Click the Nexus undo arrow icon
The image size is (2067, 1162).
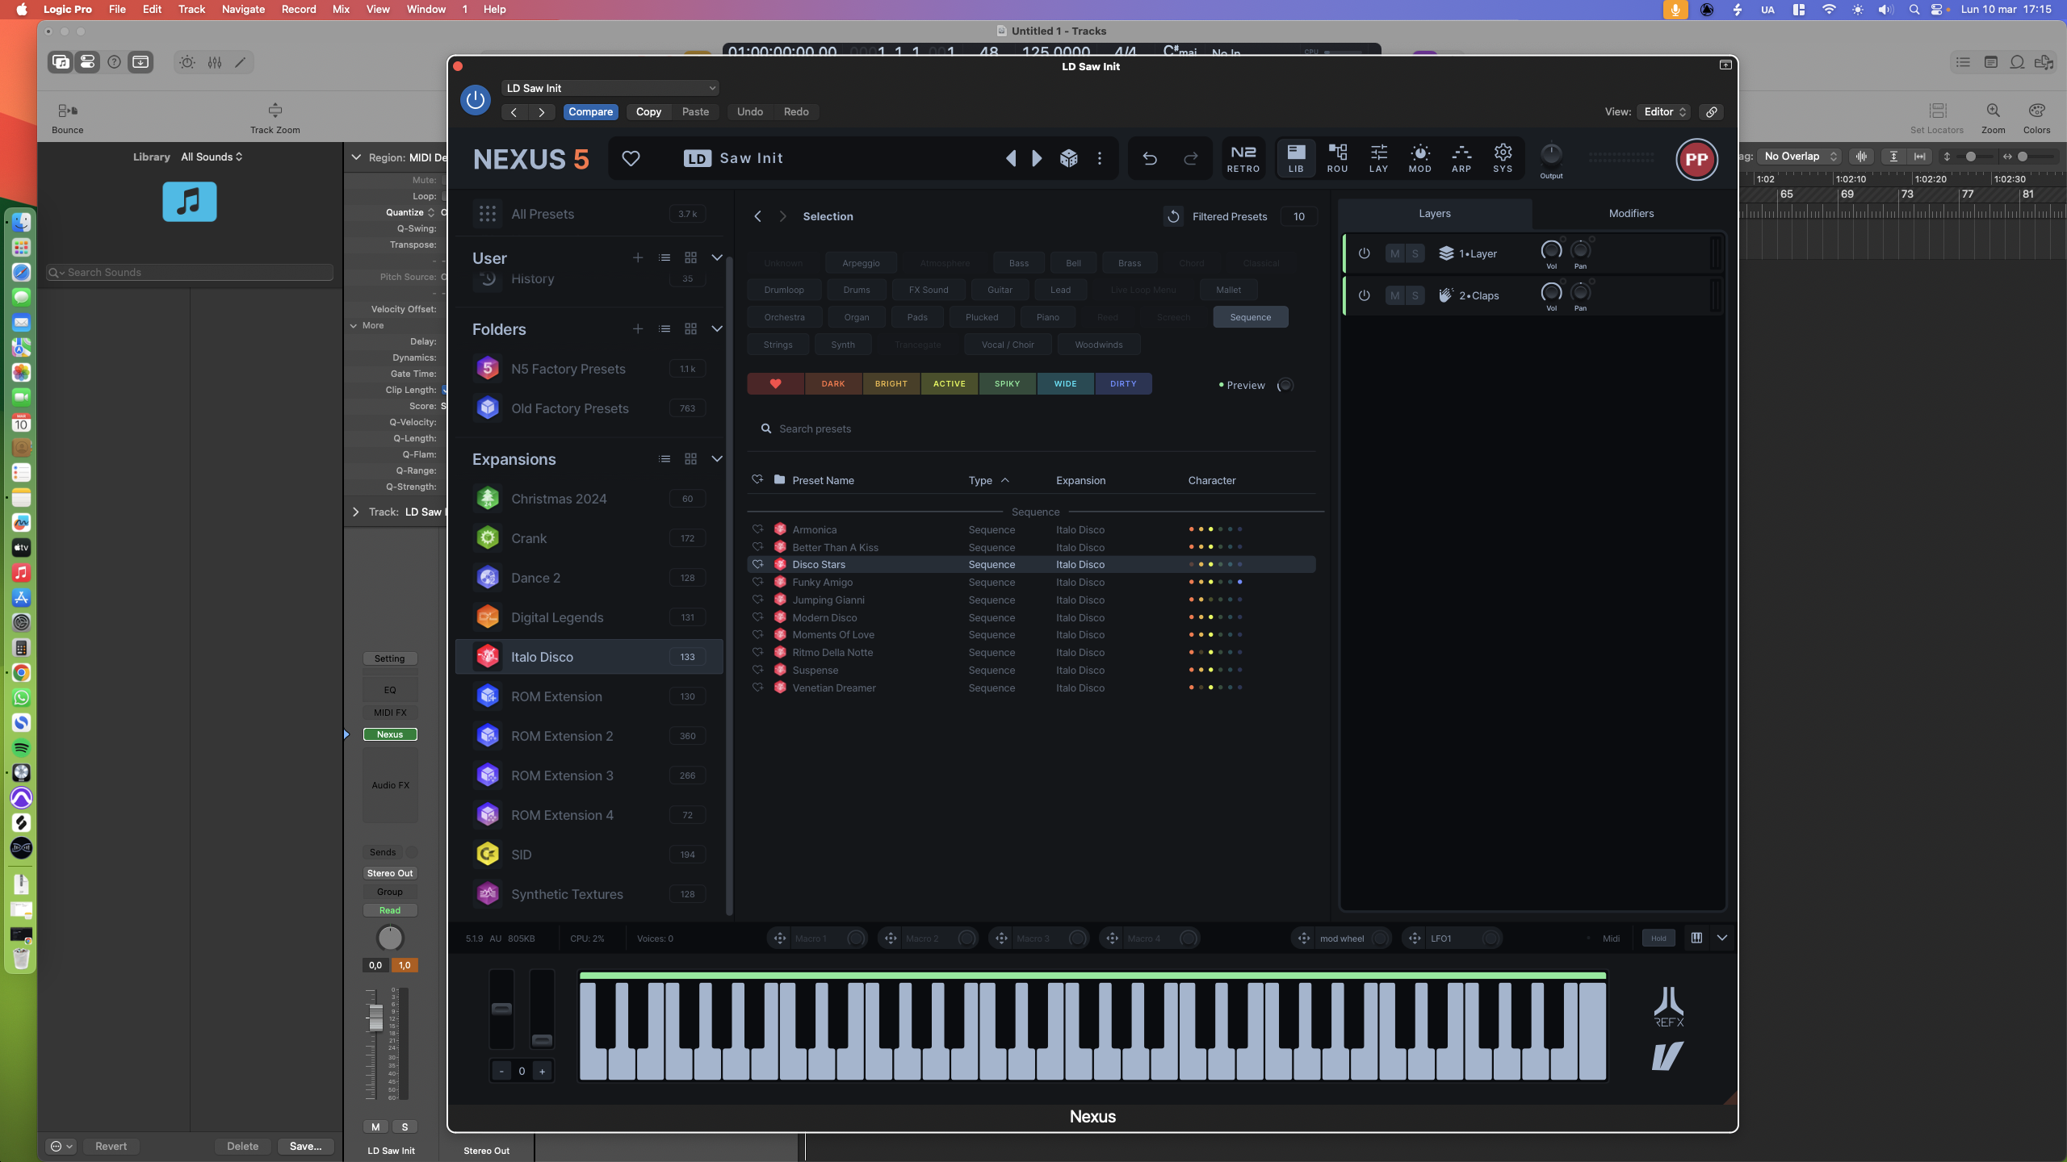[1150, 158]
